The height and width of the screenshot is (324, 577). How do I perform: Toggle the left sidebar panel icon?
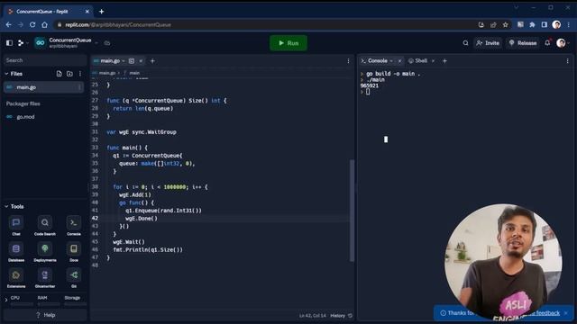pos(10,43)
